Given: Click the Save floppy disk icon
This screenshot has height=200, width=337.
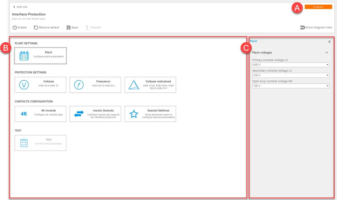Looking at the screenshot, I should coord(69,28).
